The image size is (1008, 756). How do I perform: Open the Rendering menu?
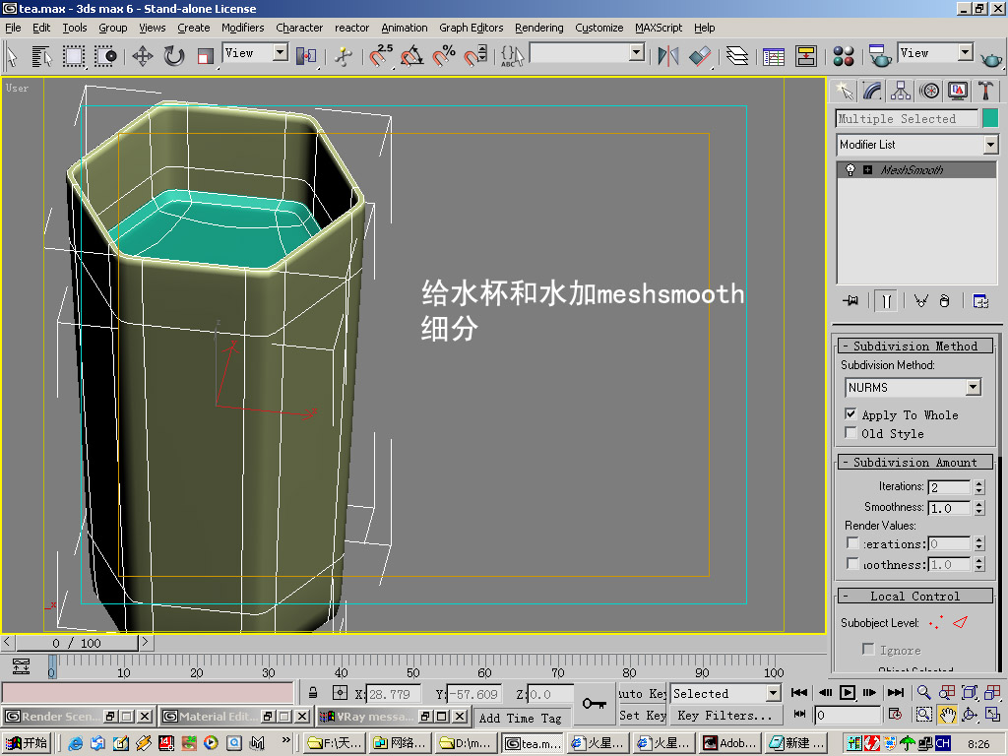click(538, 28)
